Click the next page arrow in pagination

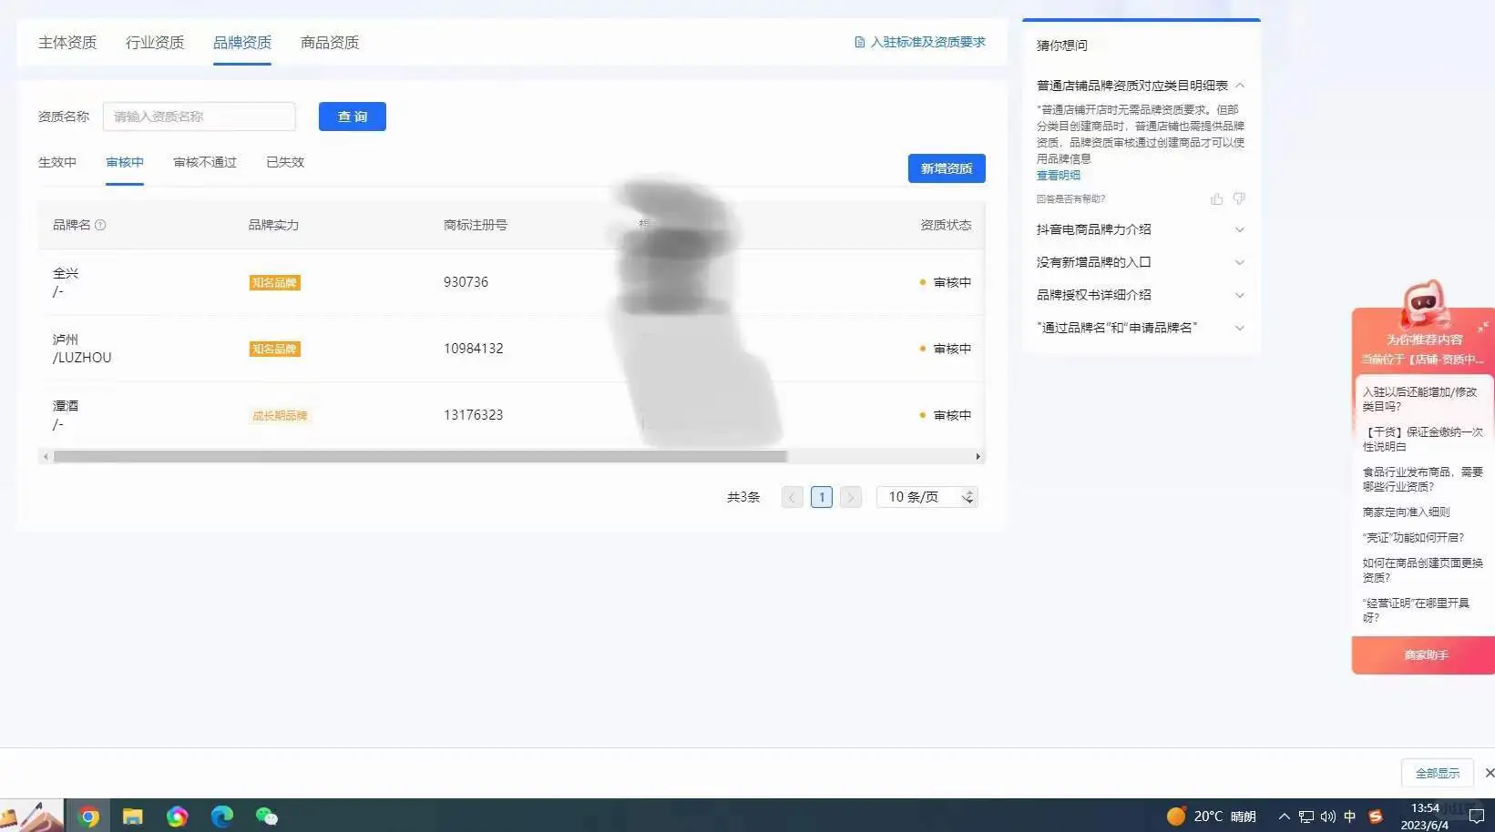click(850, 497)
